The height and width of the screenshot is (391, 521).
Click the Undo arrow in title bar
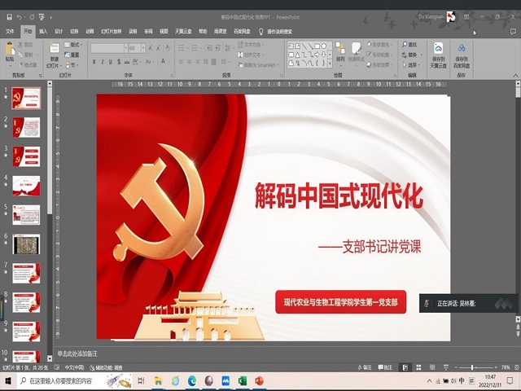tap(20, 17)
